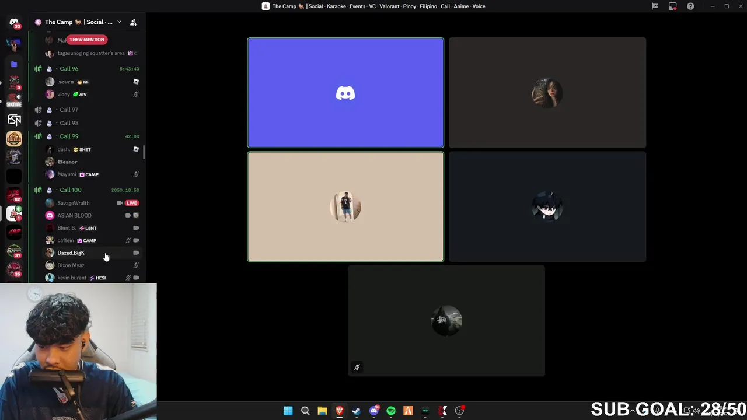Click the activity icon on .seven row
Viewport: 747px width, 420px height.
coord(136,82)
